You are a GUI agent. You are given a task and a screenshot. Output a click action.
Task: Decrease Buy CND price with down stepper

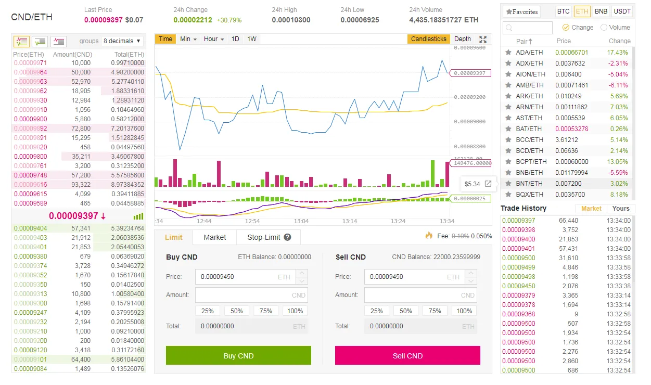302,281
